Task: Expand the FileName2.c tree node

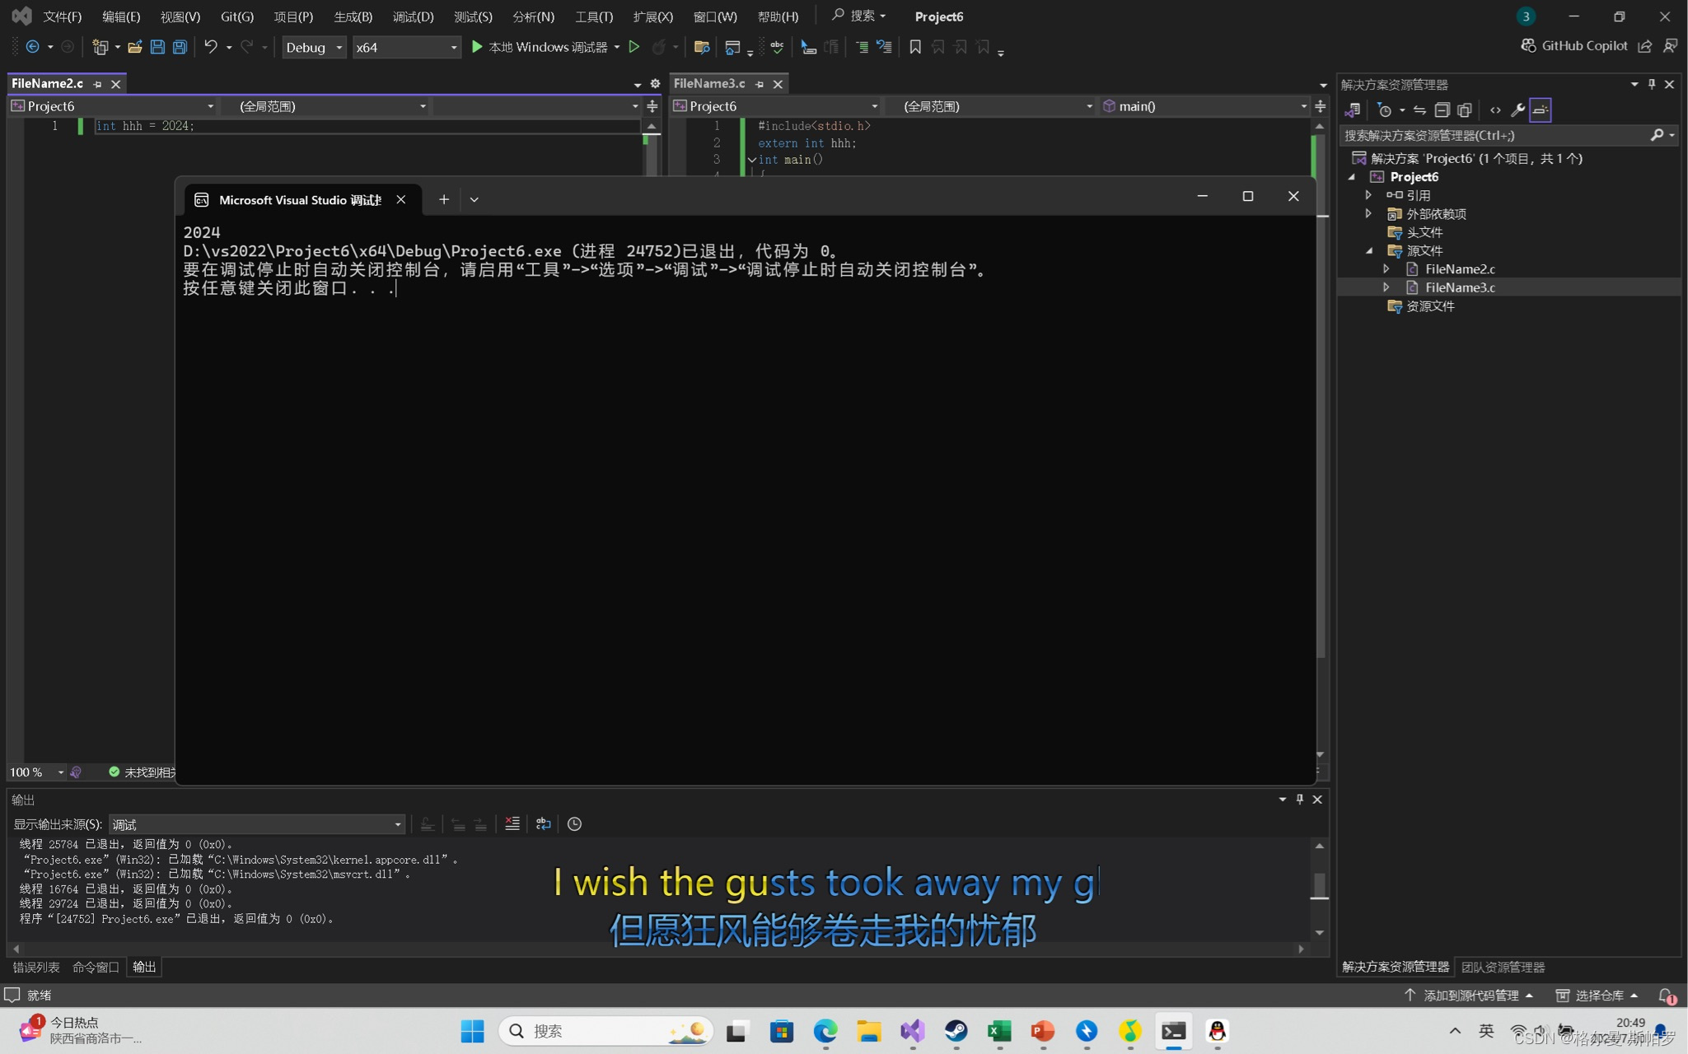Action: [x=1386, y=268]
